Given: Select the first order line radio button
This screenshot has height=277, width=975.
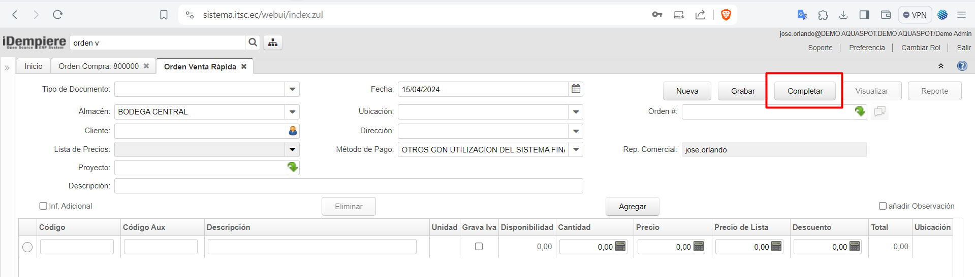Looking at the screenshot, I should (27, 247).
